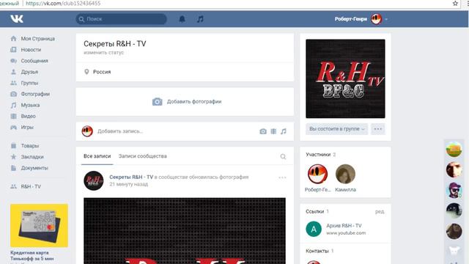Click the gamepad icon next to Игры
The image size is (469, 264).
click(x=13, y=127)
